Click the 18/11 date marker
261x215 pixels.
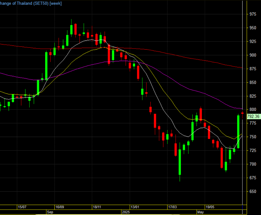(97, 207)
